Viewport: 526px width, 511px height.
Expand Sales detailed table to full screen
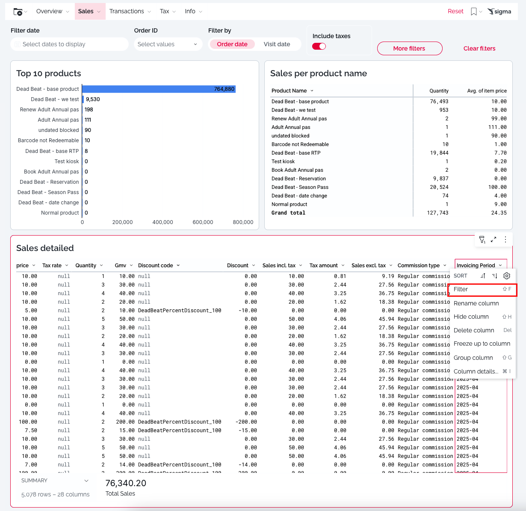click(493, 239)
